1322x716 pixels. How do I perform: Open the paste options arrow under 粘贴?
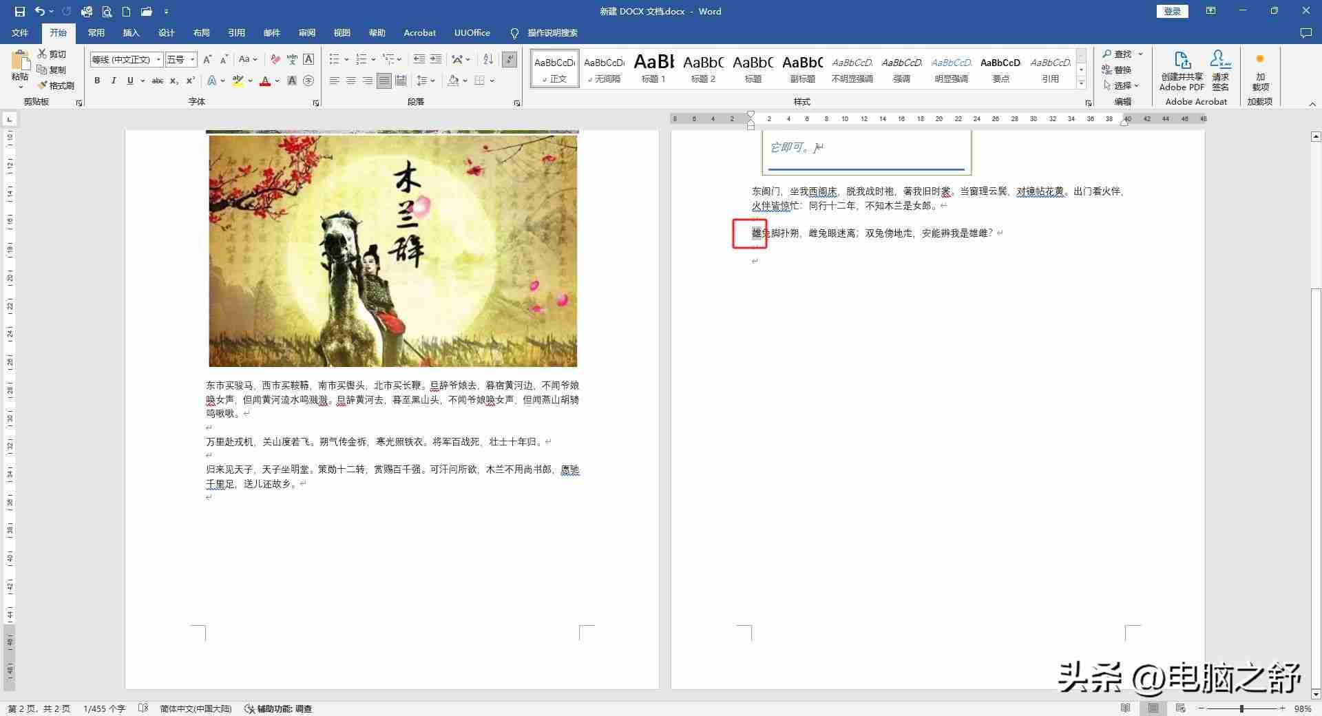(20, 87)
